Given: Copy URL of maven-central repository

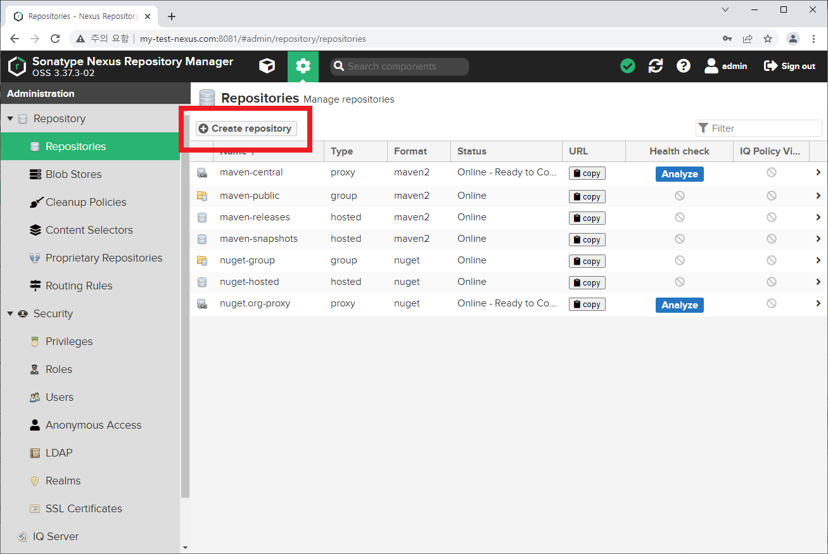Looking at the screenshot, I should pos(587,173).
